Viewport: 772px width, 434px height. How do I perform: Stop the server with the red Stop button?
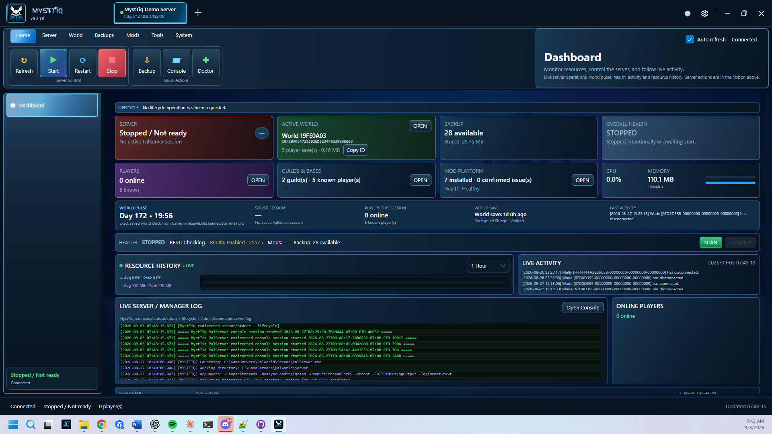pyautogui.click(x=112, y=63)
